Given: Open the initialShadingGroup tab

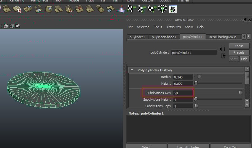Looking at the screenshot, I should tap(223, 37).
